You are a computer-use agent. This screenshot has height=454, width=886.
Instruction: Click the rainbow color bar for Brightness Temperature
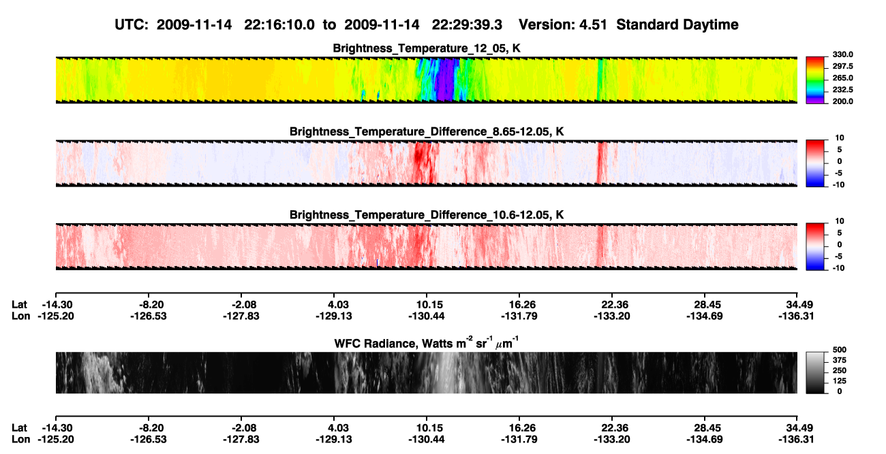click(814, 80)
